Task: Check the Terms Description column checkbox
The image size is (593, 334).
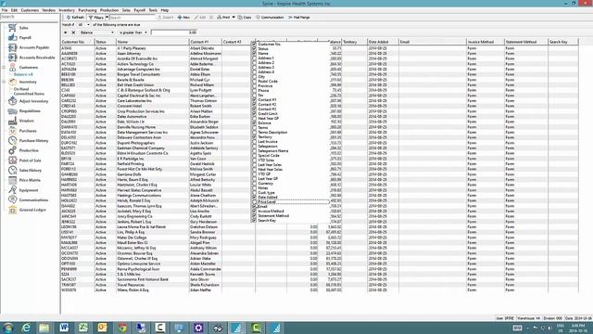Action: coord(254,132)
